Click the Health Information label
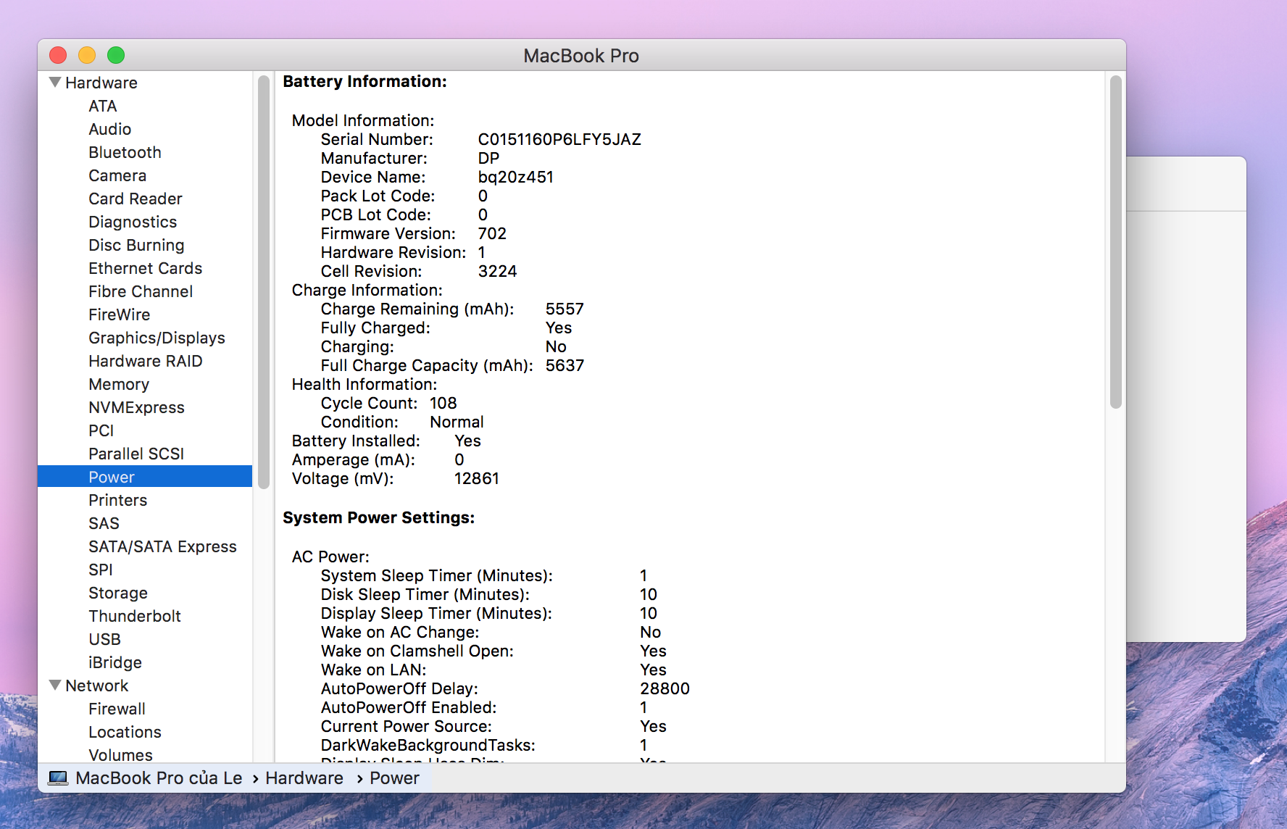 coord(365,384)
